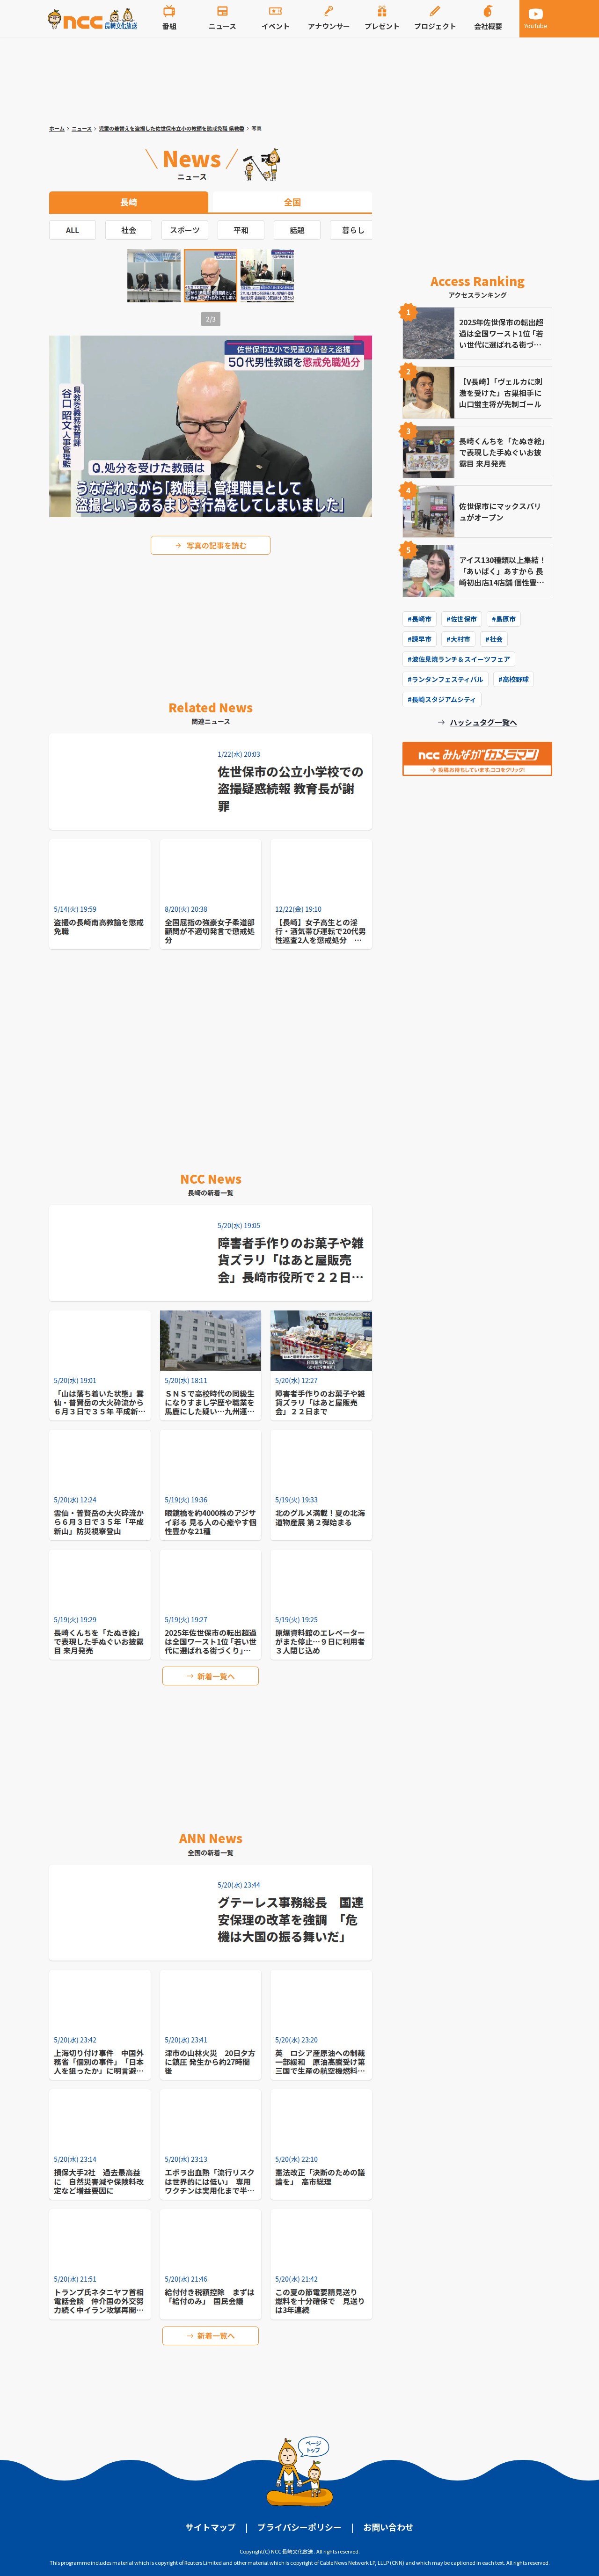Switch to the 長崎 news tab

(x=129, y=202)
